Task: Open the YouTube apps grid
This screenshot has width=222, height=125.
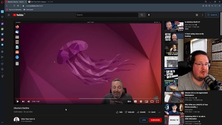Action: tap(197, 15)
